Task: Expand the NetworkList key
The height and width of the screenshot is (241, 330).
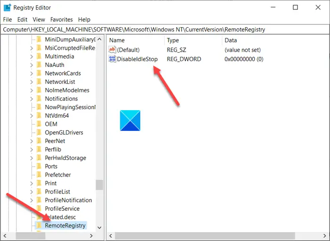Action: coord(32,82)
